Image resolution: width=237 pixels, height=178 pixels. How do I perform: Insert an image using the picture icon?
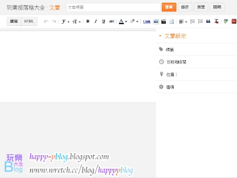coord(156,21)
